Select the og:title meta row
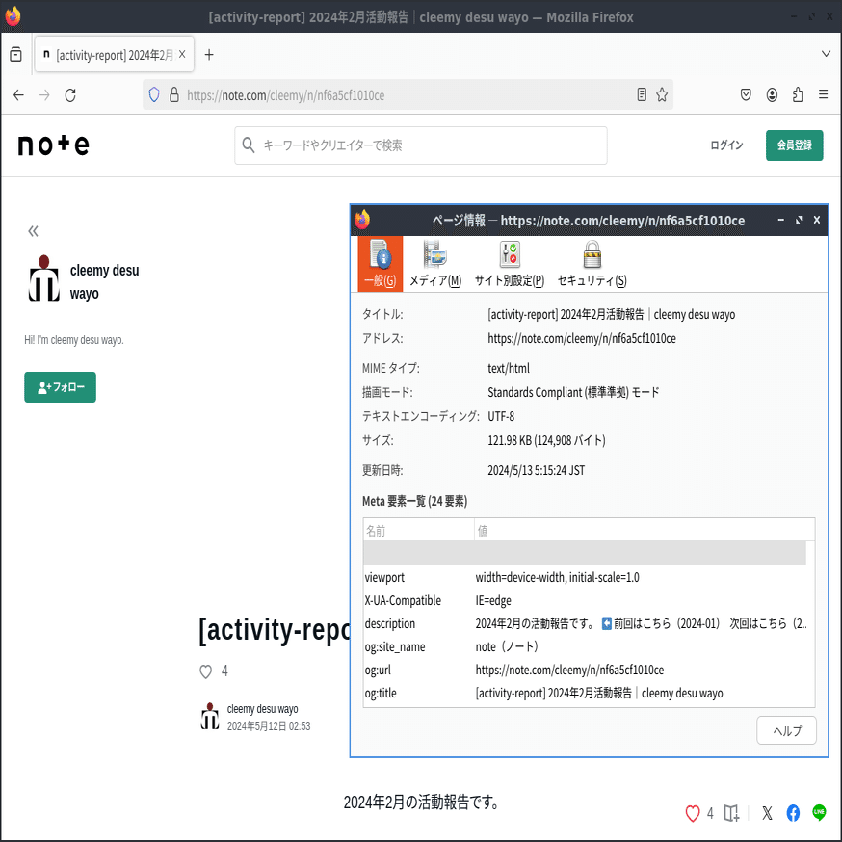Screen dimensions: 842x842 point(585,693)
